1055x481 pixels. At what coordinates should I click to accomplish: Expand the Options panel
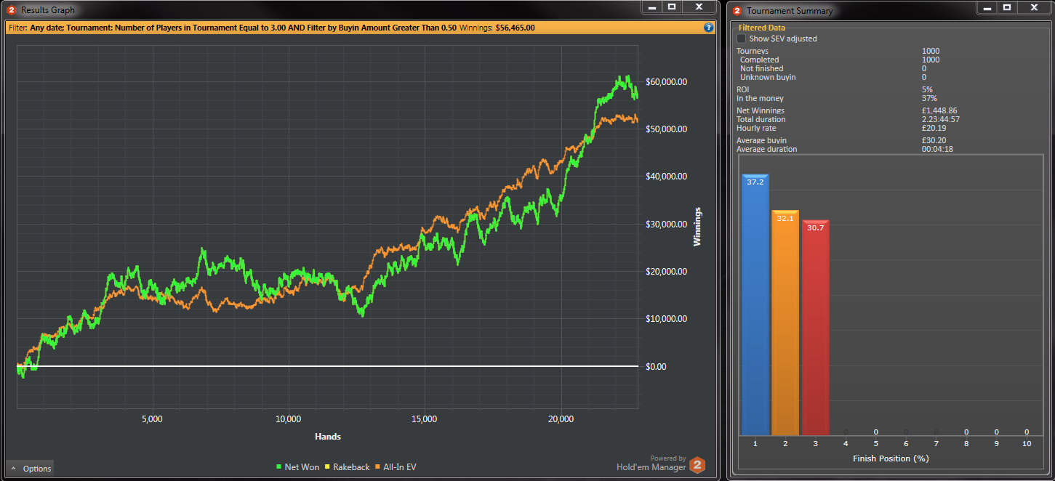tap(31, 469)
